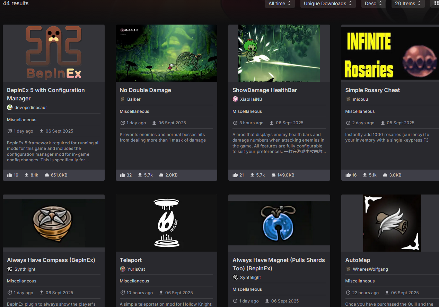Image resolution: width=439 pixels, height=307 pixels.
Task: Click download icon on No Double Damage
Action: 140,175
